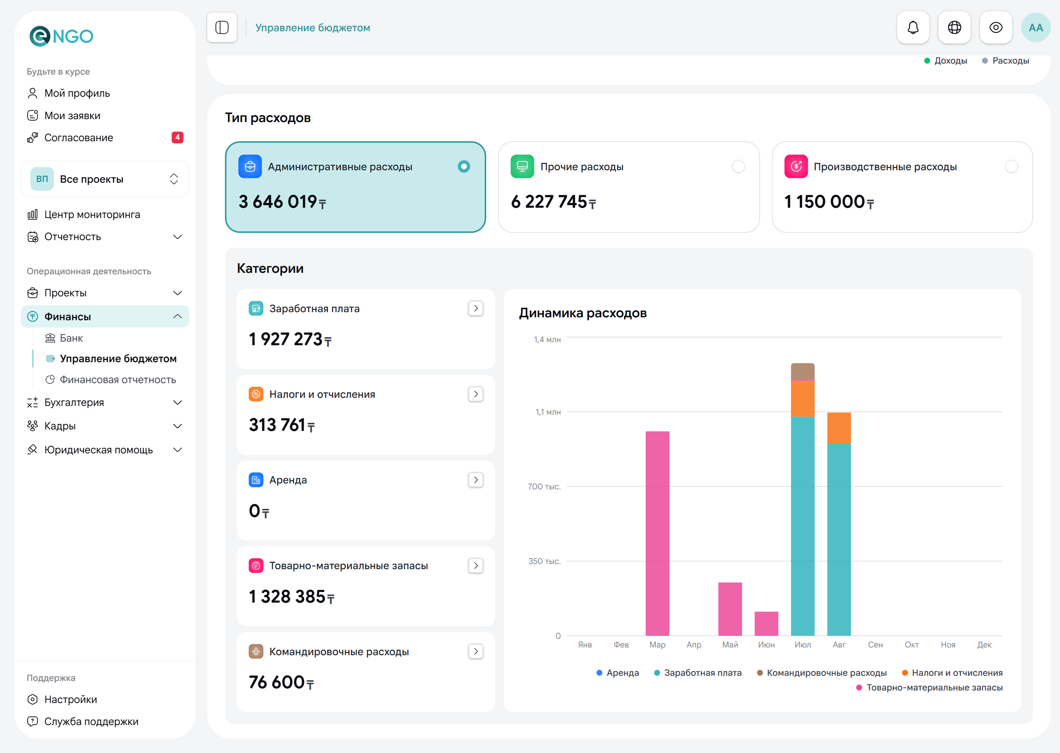Click the Административные расходы briefcase icon

[x=250, y=167]
